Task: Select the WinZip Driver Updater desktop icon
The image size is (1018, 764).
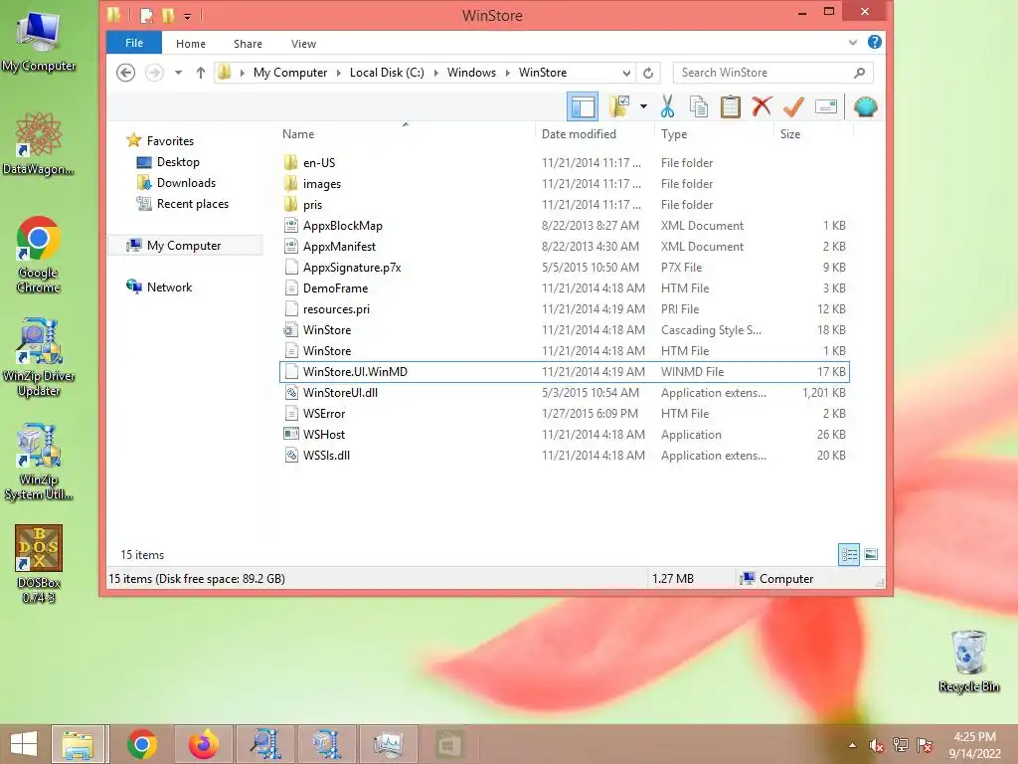Action: (x=39, y=357)
